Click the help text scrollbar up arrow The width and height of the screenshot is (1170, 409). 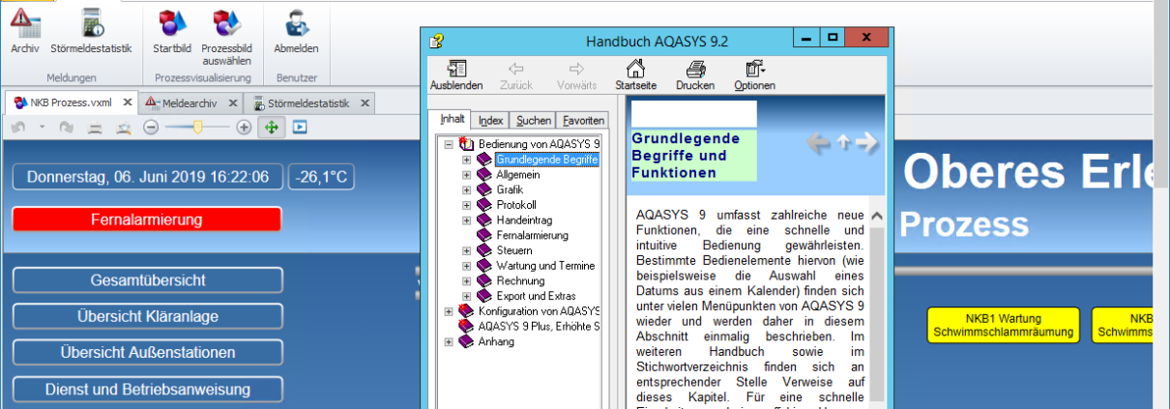(x=877, y=216)
